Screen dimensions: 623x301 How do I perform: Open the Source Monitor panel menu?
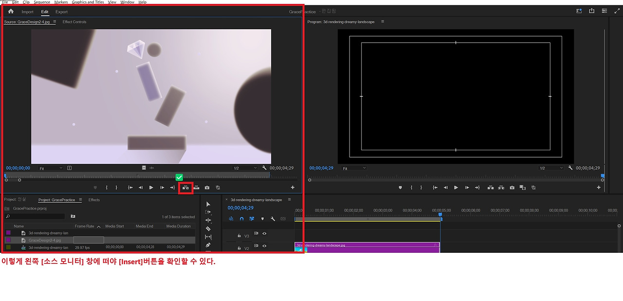coord(55,21)
